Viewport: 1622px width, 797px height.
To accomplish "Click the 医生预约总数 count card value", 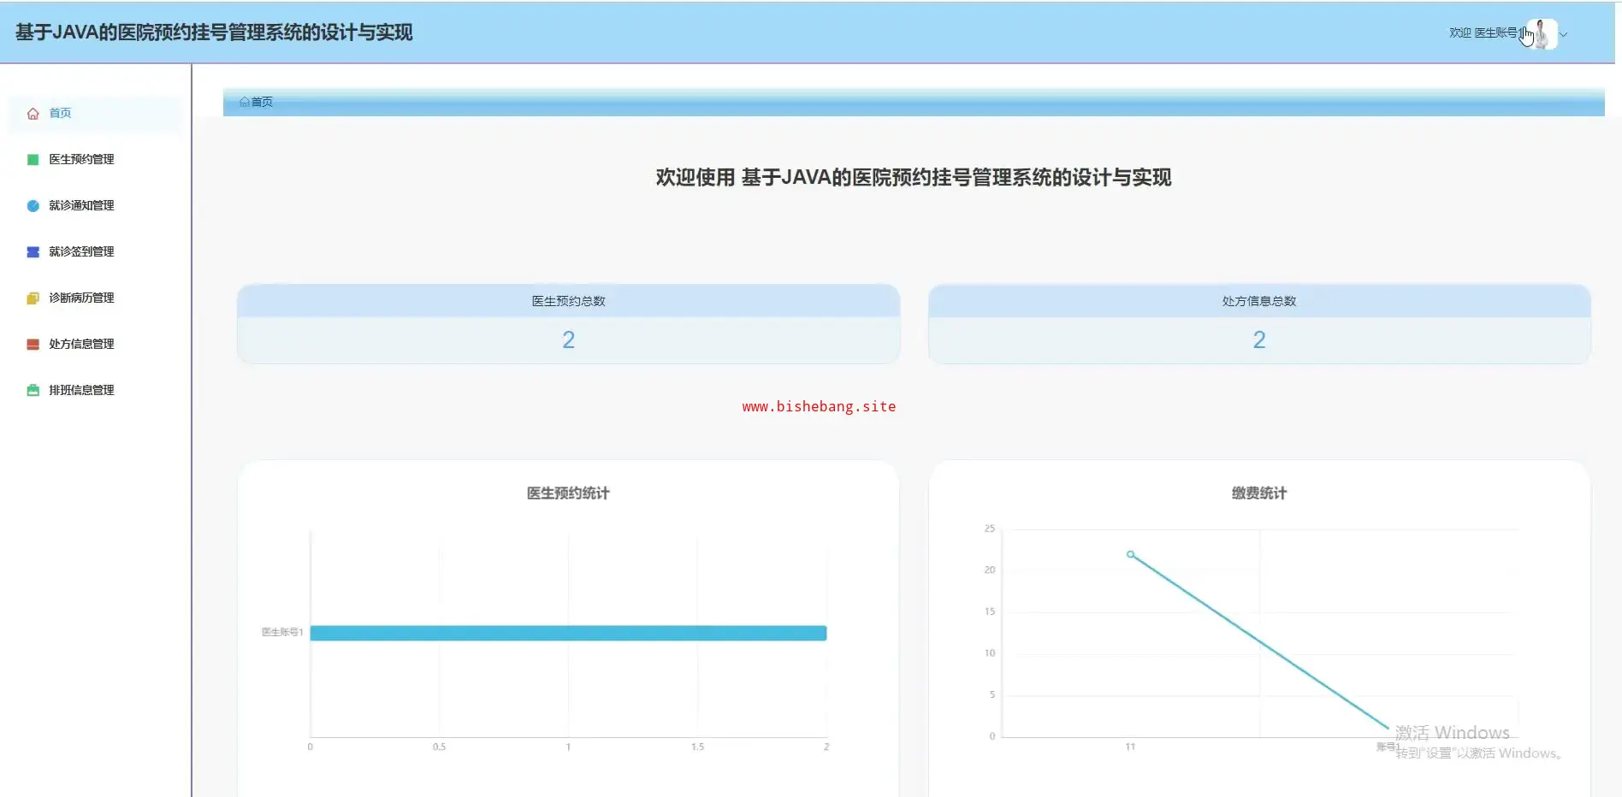I will 568,340.
